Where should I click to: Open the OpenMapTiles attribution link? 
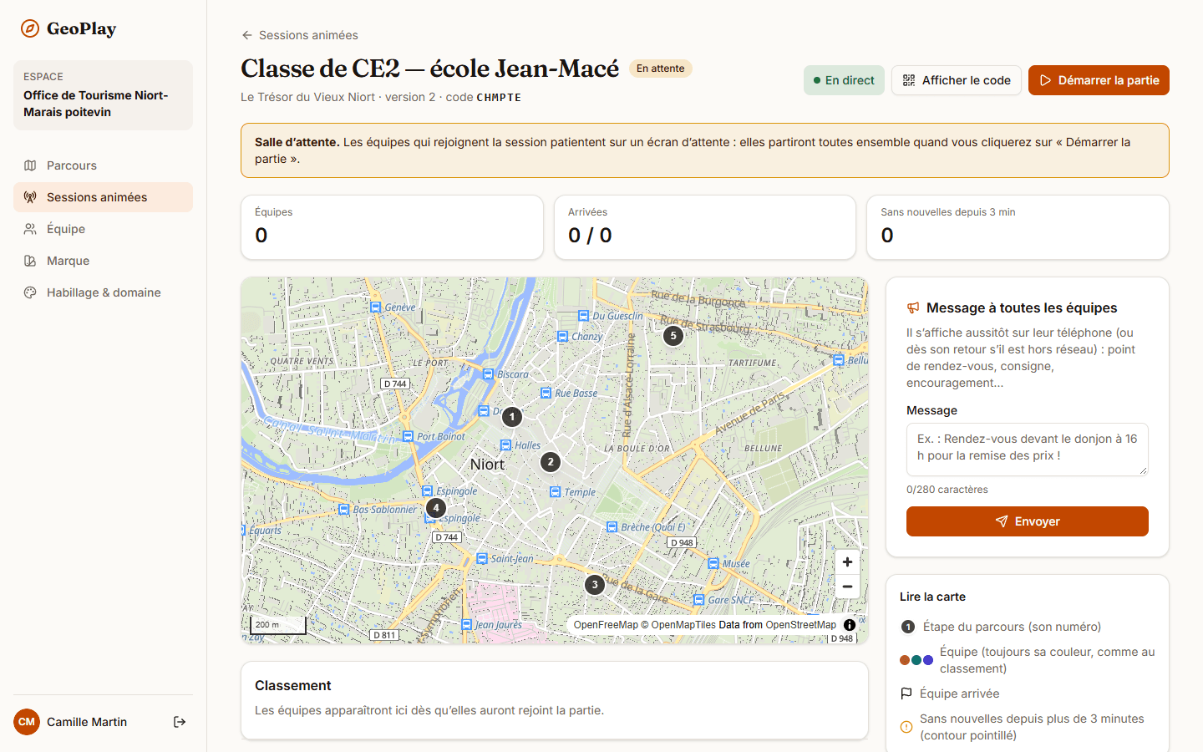click(678, 625)
